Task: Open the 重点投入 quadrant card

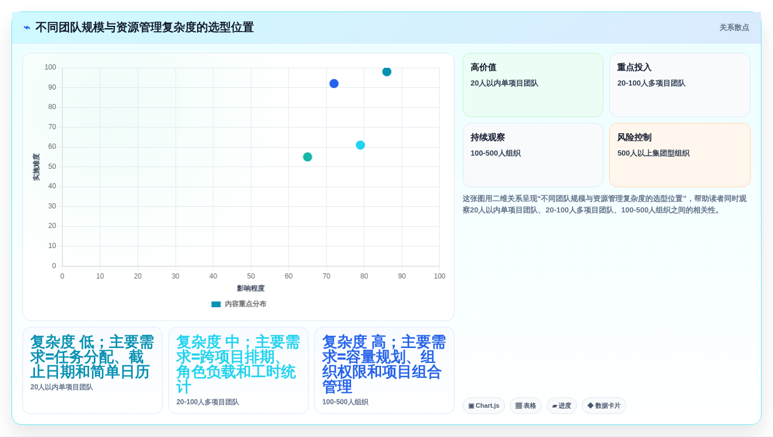Action: click(x=680, y=85)
